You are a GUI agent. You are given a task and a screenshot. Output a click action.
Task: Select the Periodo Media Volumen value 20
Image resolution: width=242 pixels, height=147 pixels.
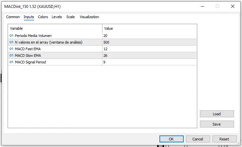[x=150, y=36]
